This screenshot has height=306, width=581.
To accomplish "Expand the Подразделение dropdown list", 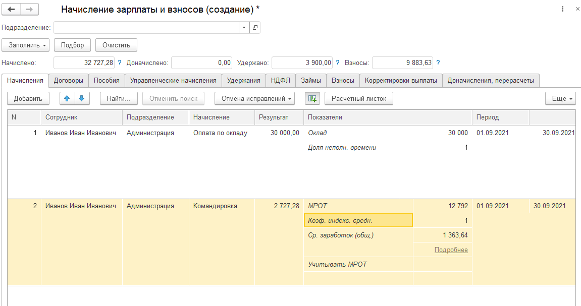I will 244,27.
